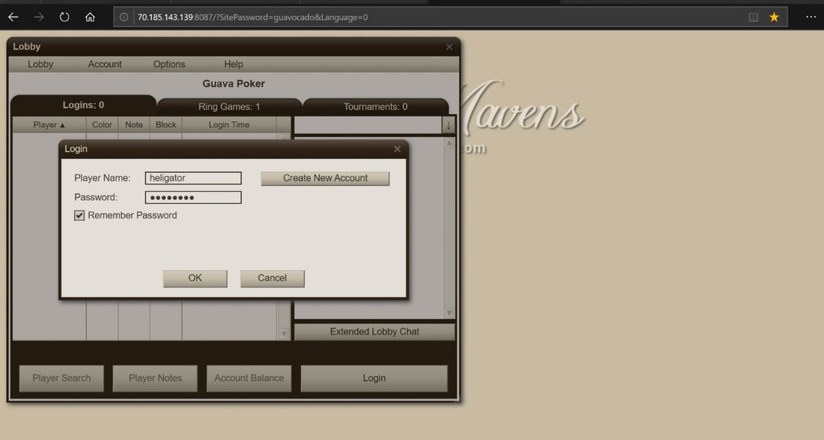This screenshot has height=440, width=824.
Task: Click the browser refresh icon
Action: 64,16
